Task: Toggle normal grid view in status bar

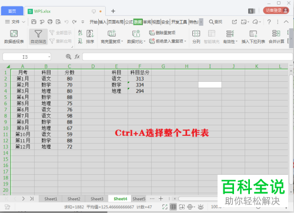Action: coord(173,207)
